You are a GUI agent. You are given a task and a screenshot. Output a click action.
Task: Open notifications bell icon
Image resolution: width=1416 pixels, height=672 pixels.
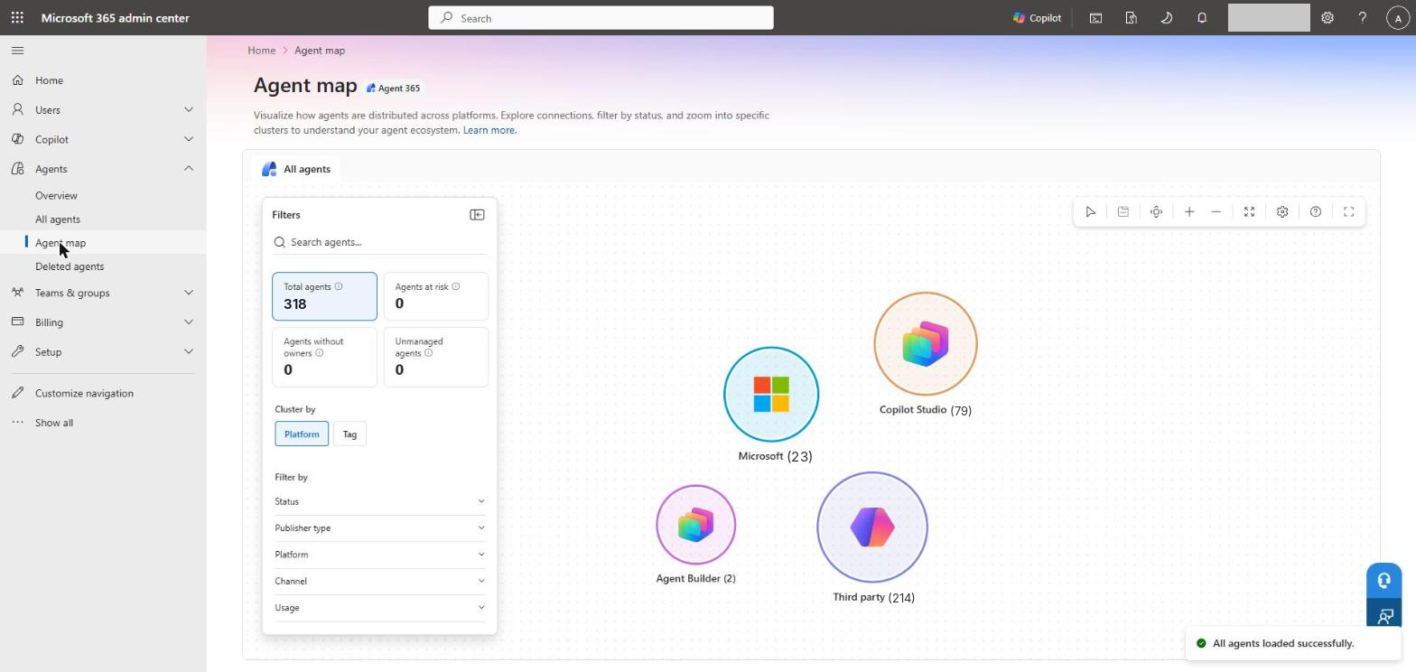[1202, 17]
